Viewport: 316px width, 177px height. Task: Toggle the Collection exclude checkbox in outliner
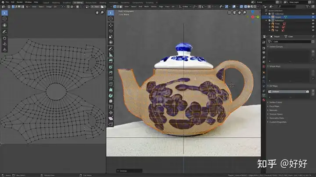click(269, 14)
